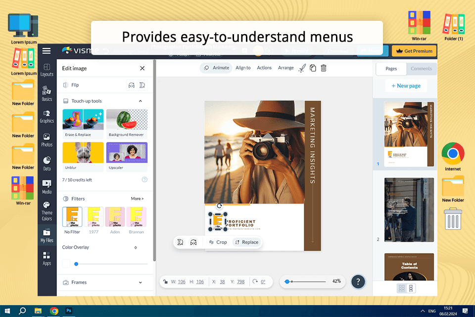This screenshot has height=317, width=475.
Task: Select page 1 thumbnail
Action: pyautogui.click(x=409, y=134)
